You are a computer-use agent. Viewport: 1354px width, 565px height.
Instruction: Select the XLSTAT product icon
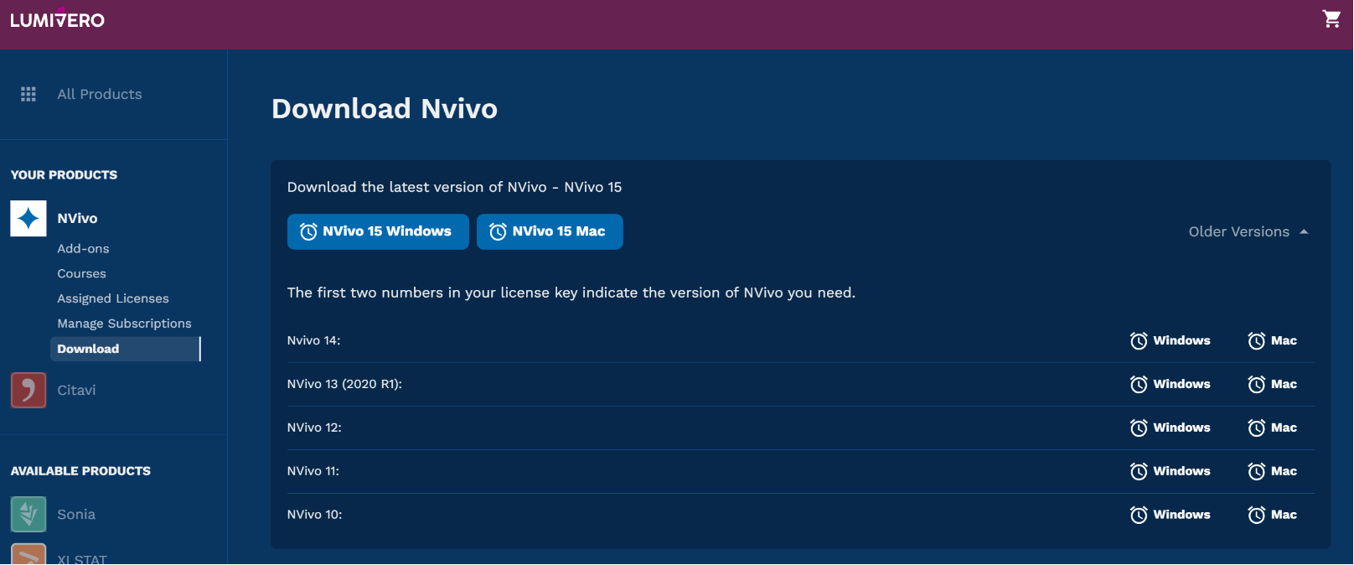pos(28,554)
